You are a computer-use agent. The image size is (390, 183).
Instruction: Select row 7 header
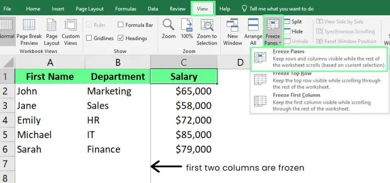pyautogui.click(x=8, y=164)
